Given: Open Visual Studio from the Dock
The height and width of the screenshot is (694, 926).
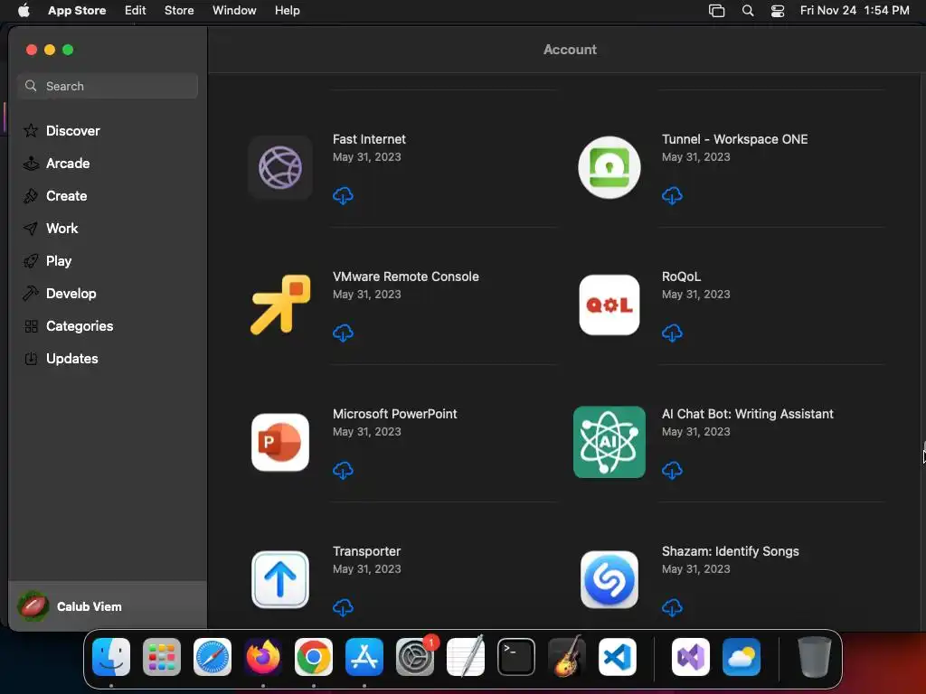Looking at the screenshot, I should pos(691,657).
